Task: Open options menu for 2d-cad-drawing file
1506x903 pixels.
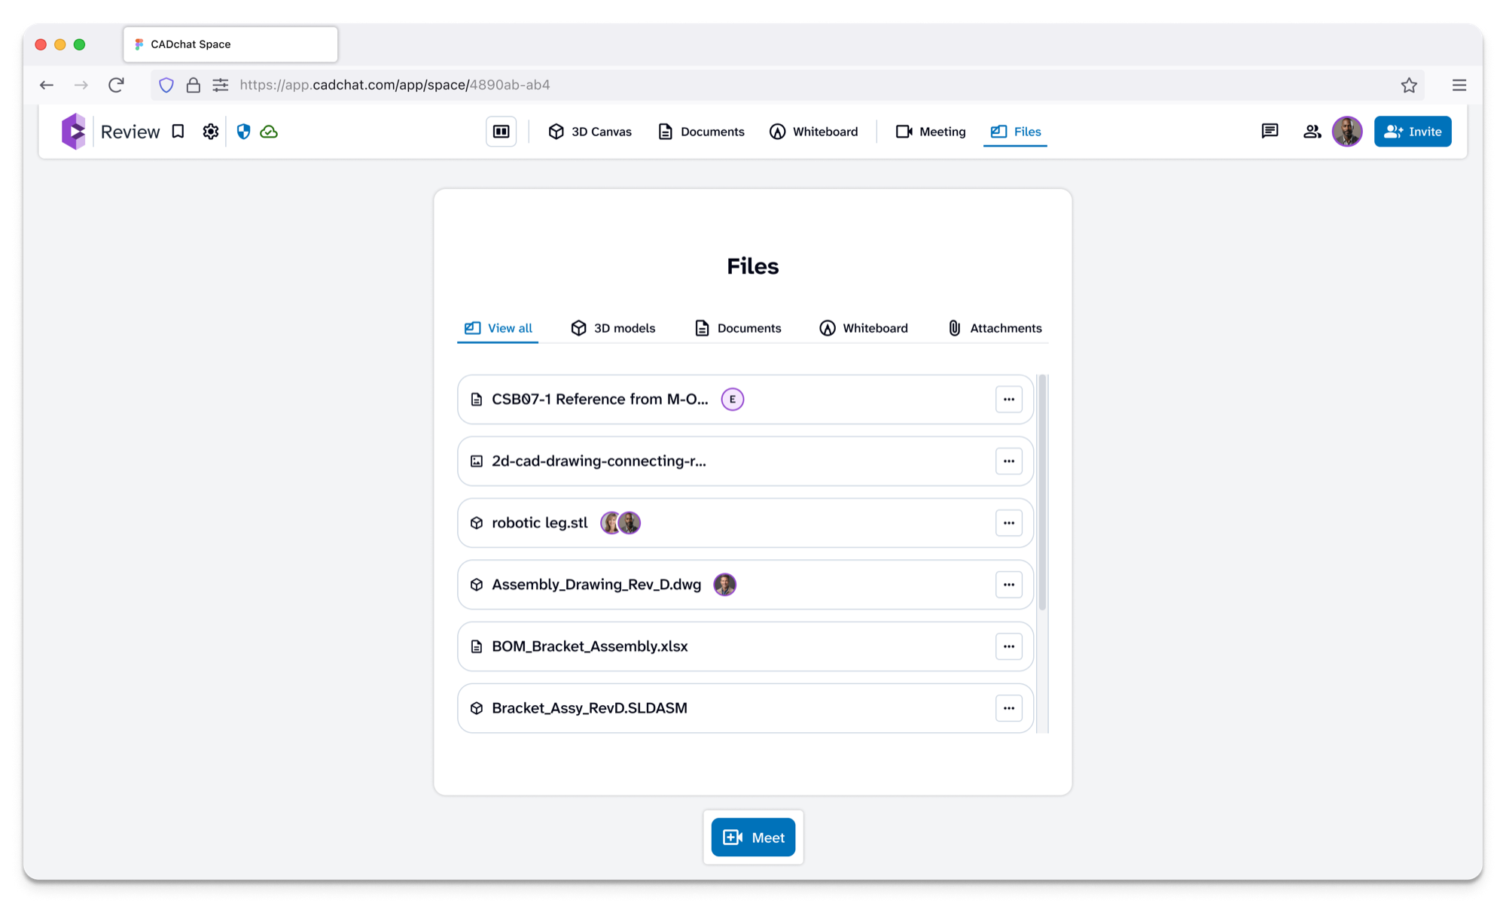Action: (x=1008, y=461)
